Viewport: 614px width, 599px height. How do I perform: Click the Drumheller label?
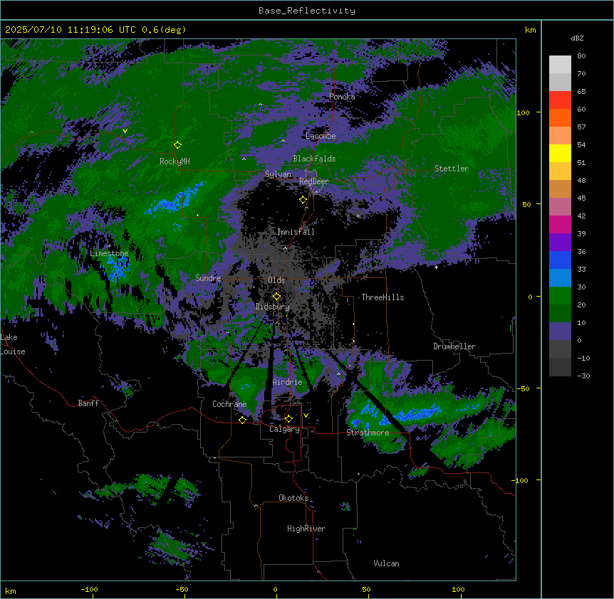pos(454,346)
